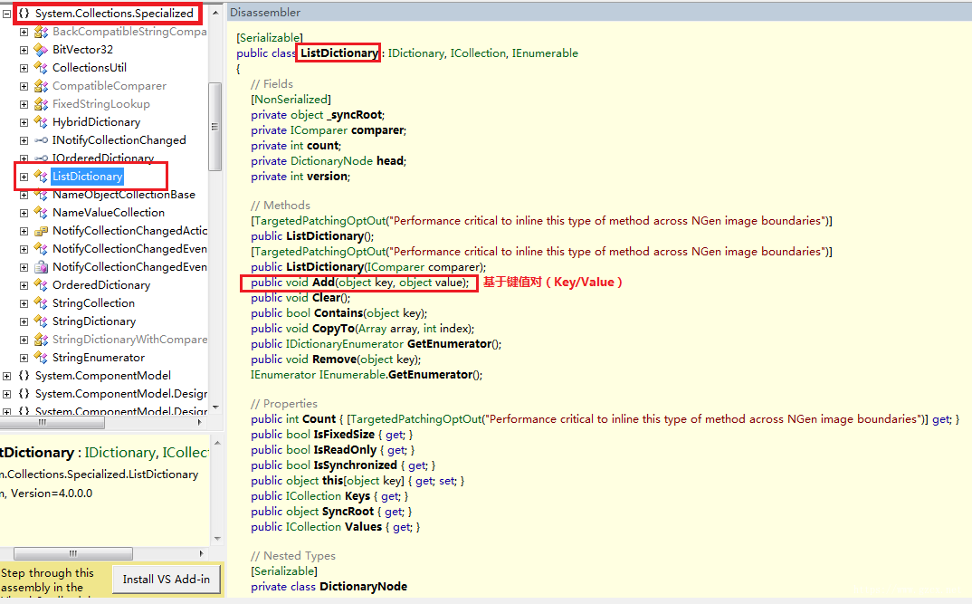
Task: Click the tree panel vertical scrollbar thumb
Action: 215,127
